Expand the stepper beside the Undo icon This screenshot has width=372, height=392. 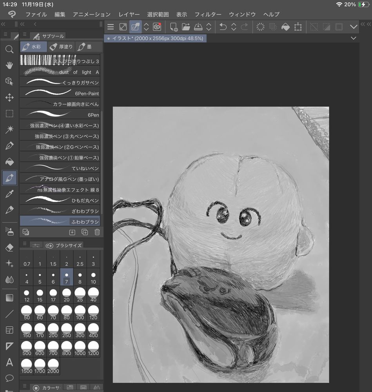tap(234, 27)
